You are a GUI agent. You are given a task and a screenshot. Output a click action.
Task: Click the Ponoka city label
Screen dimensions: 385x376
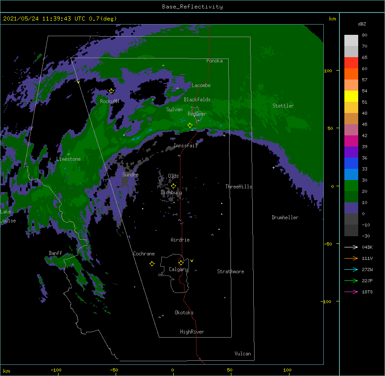214,61
